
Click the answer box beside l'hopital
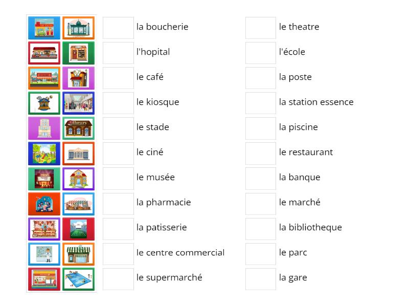tap(118, 53)
